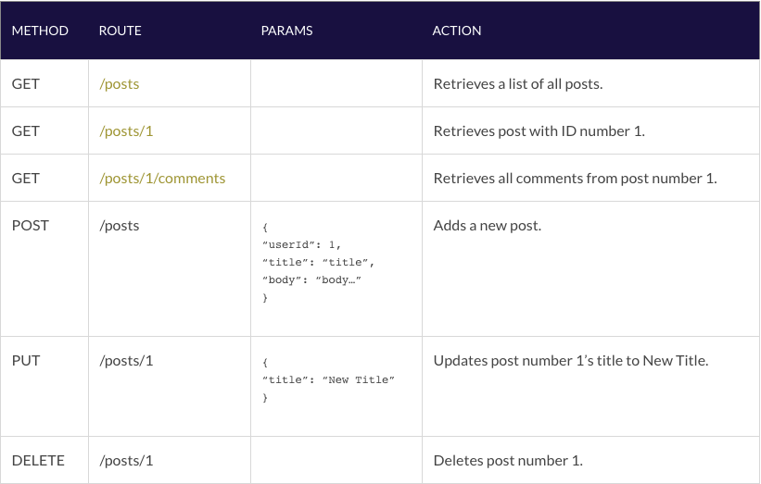Open the /posts link
The image size is (761, 484).
(120, 84)
